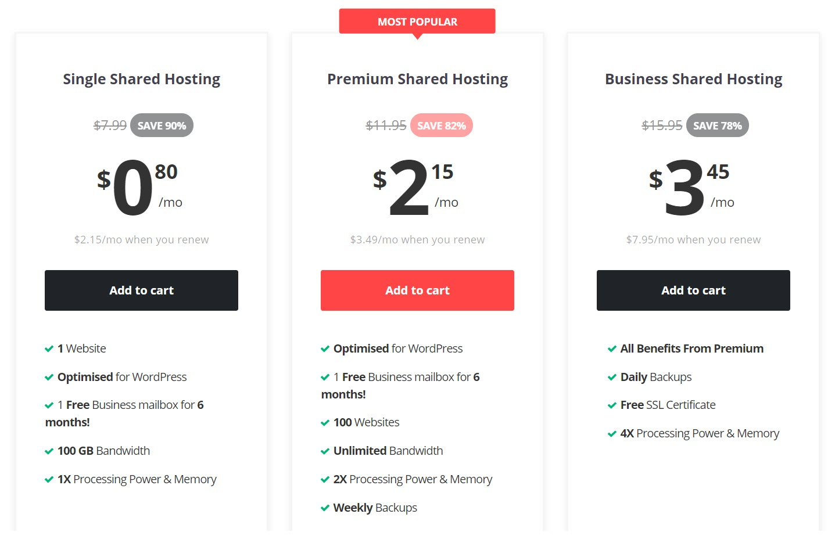Select the "Business Shared Hosting" heading
The width and height of the screenshot is (835, 539).
[693, 79]
